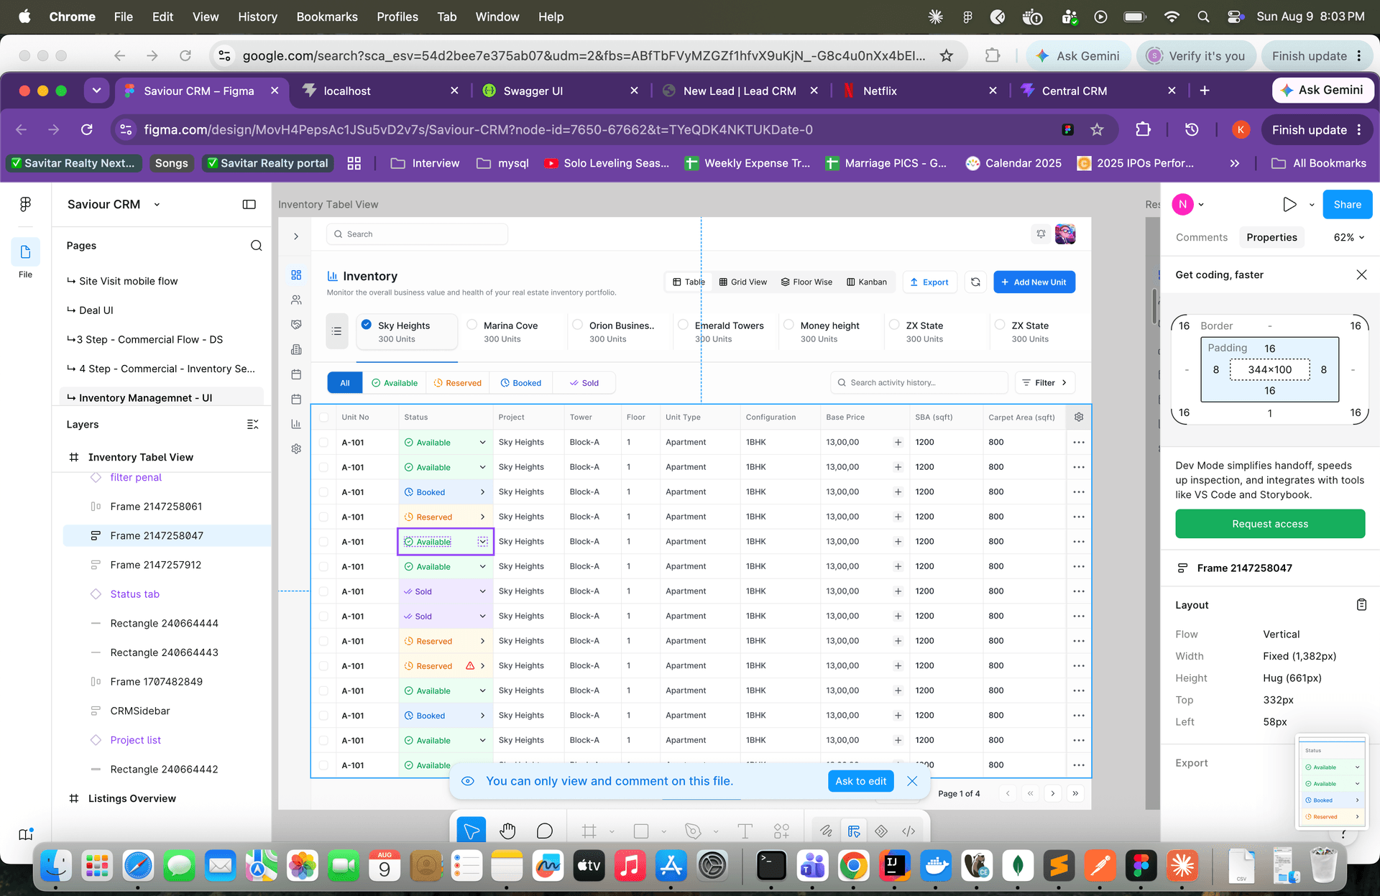Click the Share button

click(1347, 205)
